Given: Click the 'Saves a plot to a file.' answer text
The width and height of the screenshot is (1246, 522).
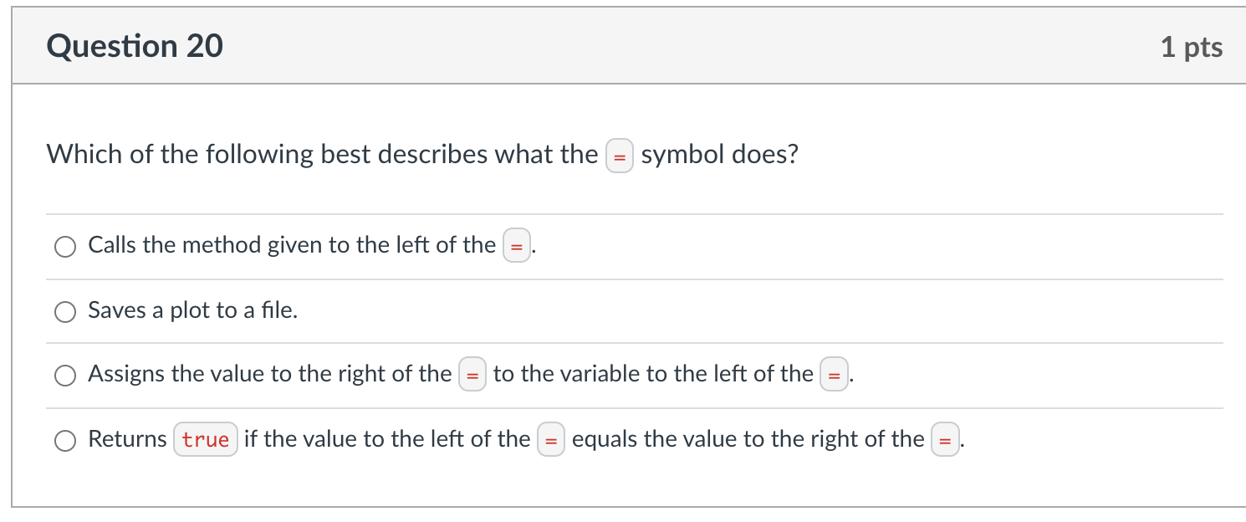Looking at the screenshot, I should 193,310.
